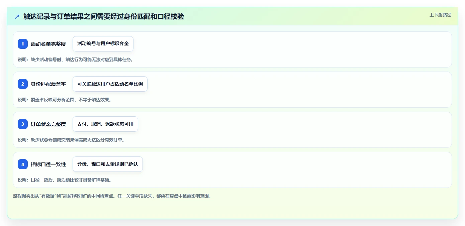This screenshot has height=226, width=465.
Task: Click the note about 缺少活动编号时
Action: (x=76, y=60)
